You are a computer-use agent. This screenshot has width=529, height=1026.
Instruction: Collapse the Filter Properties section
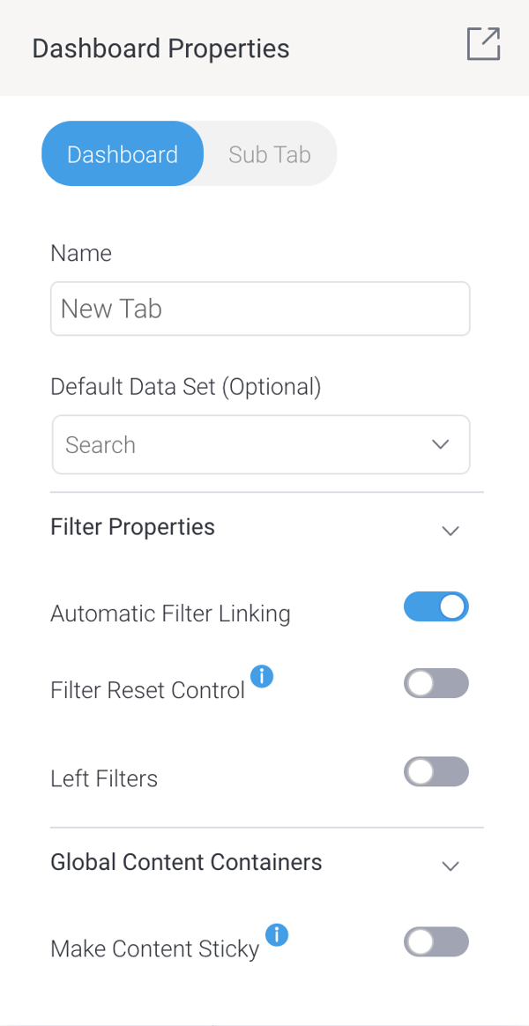451,531
